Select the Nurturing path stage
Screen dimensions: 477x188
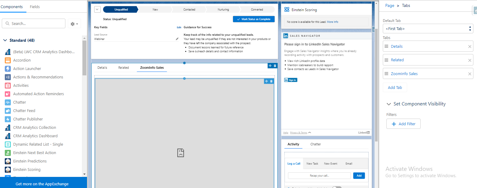click(223, 10)
